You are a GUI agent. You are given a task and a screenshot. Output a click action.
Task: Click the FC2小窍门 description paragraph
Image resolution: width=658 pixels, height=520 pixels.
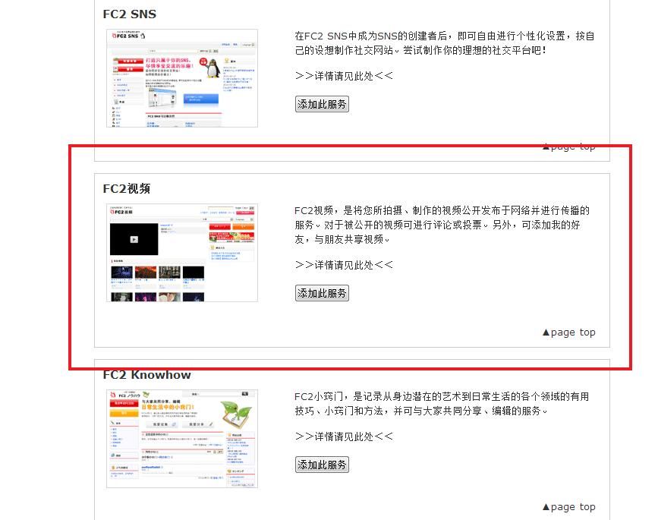tap(442, 404)
